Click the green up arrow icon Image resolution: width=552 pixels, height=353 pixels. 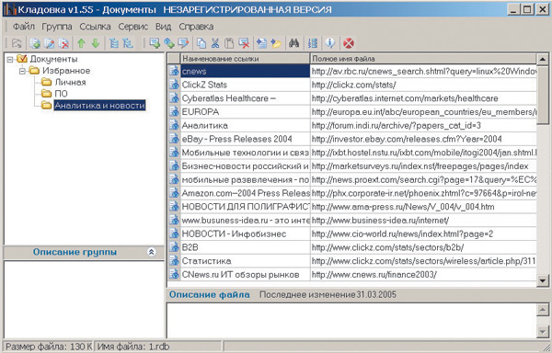(x=81, y=43)
